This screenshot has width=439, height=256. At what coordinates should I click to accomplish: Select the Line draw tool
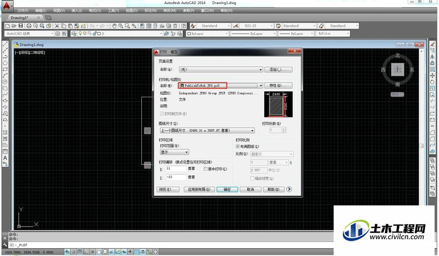5,44
